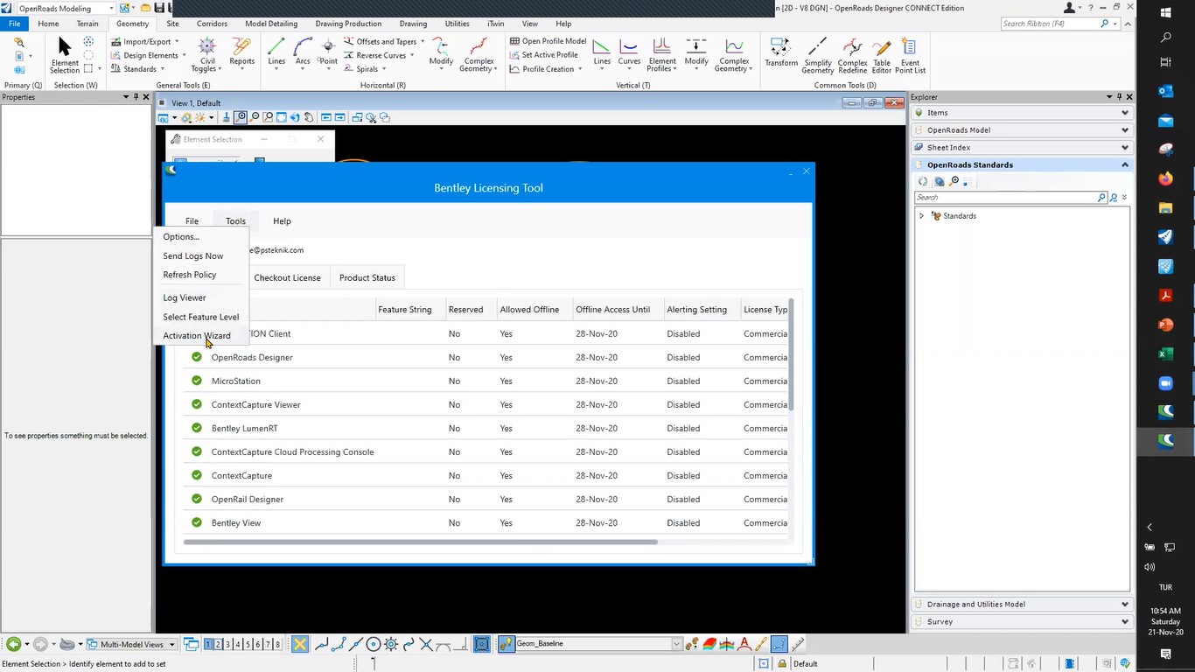Open the Product Status tab
Screen dimensions: 1195x672
tap(367, 278)
